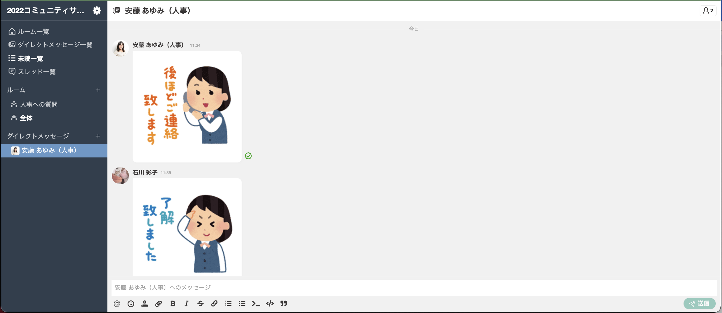Select the 全体 room
The image size is (722, 313).
click(x=22, y=118)
